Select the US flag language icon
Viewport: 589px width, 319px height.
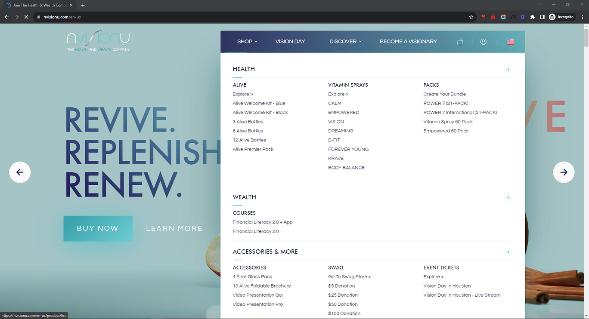[x=510, y=42]
